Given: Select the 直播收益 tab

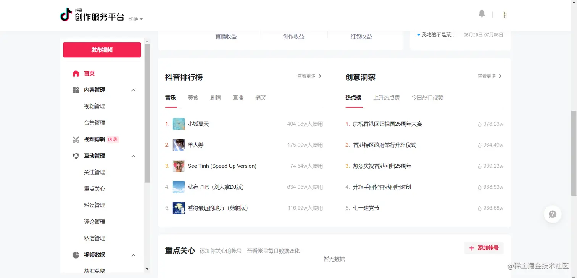Looking at the screenshot, I should 226,36.
